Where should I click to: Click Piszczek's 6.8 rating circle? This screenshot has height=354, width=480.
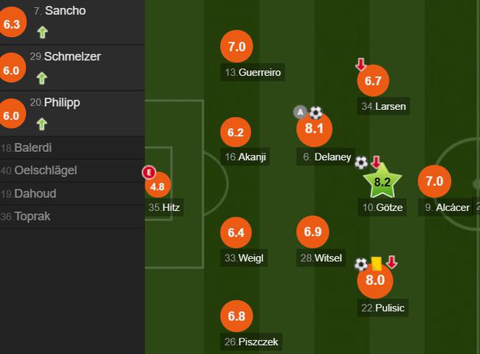click(236, 316)
